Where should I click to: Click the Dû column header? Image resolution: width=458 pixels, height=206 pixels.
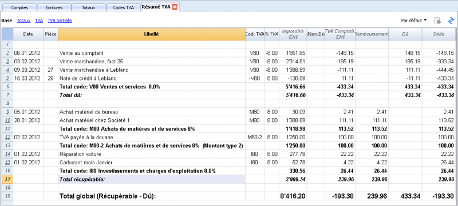405,34
